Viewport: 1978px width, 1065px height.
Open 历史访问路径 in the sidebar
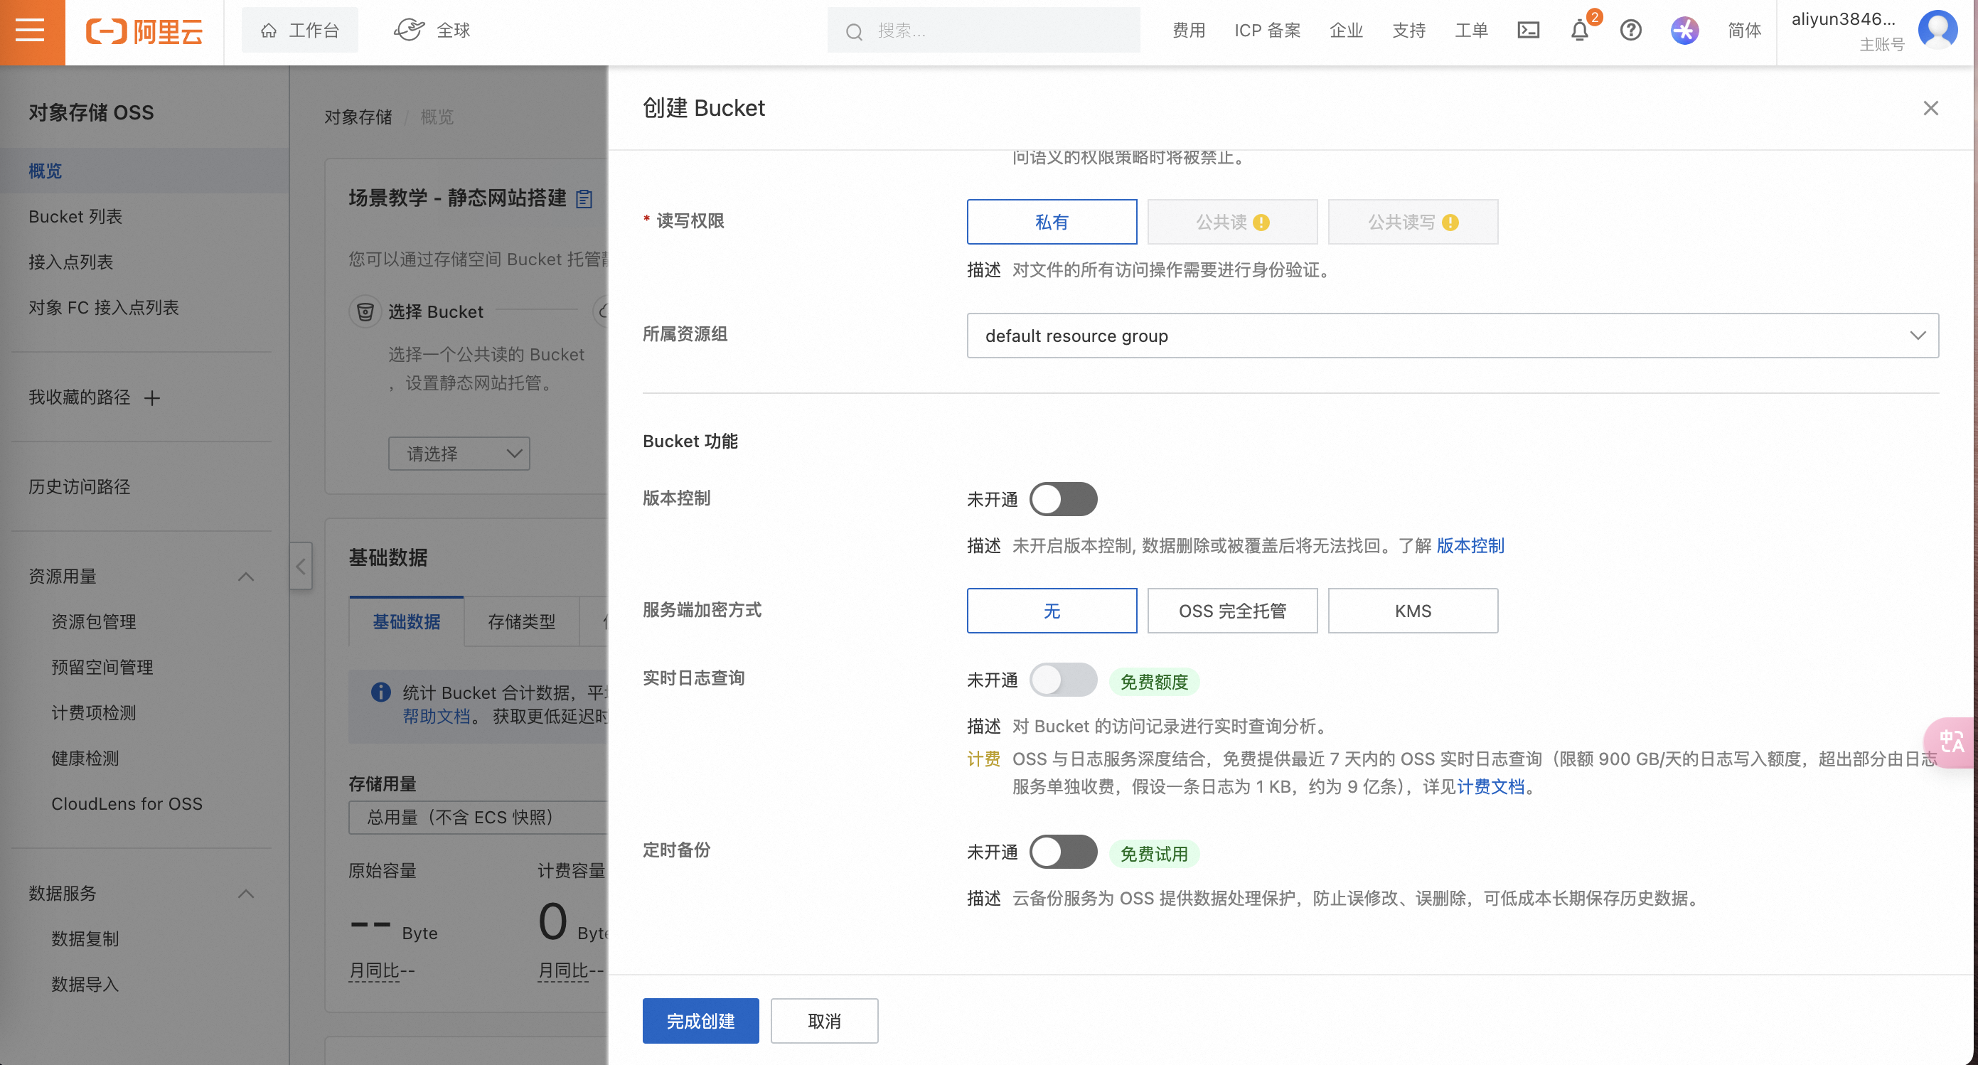point(79,487)
